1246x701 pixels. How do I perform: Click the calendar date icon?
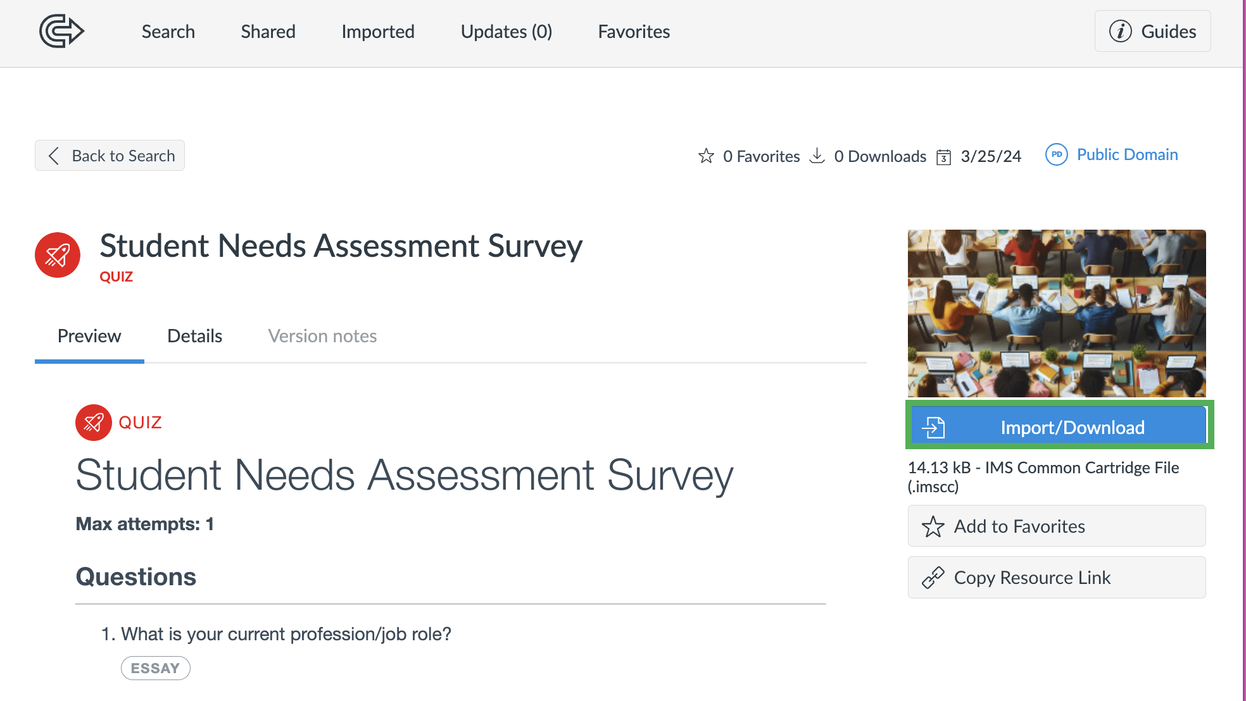943,156
